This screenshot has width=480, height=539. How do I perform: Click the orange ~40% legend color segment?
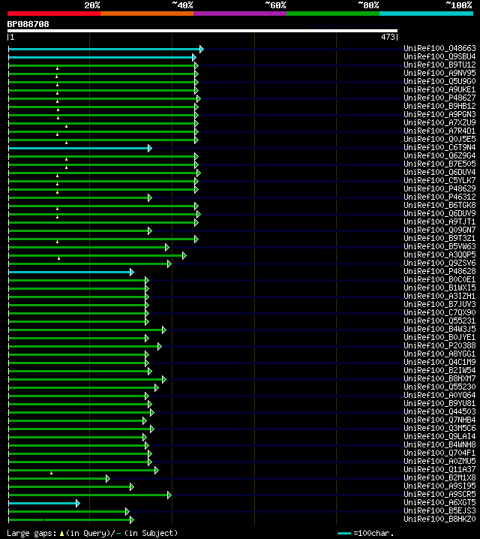tap(147, 14)
